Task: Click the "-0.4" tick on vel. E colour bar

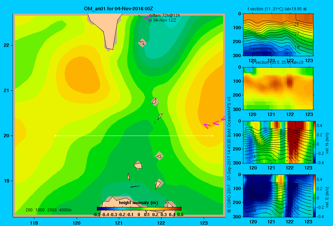Action: tap(320, 216)
